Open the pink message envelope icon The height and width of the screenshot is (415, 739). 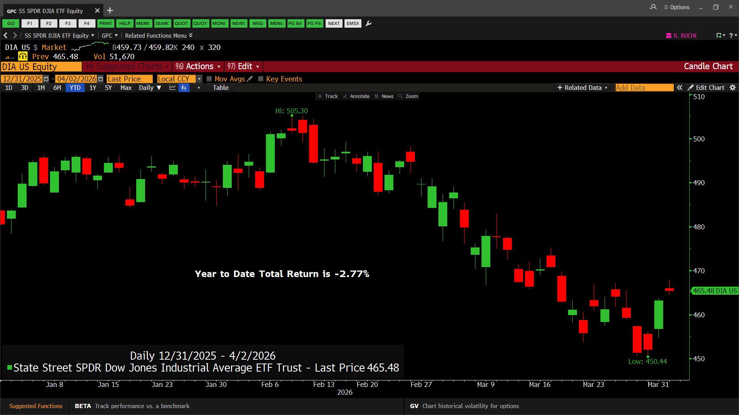pyautogui.click(x=669, y=35)
